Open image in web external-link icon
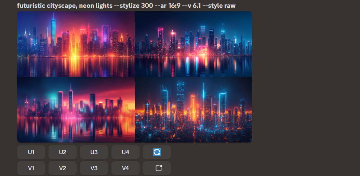The image size is (360, 176). coord(157,168)
